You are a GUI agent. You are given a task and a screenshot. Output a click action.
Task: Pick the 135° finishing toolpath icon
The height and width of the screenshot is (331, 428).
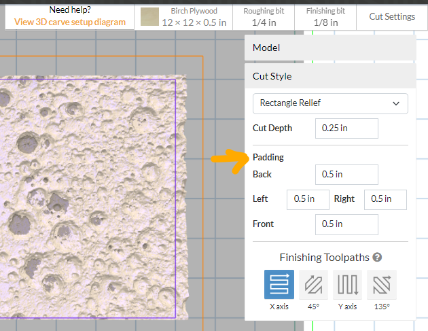click(381, 285)
